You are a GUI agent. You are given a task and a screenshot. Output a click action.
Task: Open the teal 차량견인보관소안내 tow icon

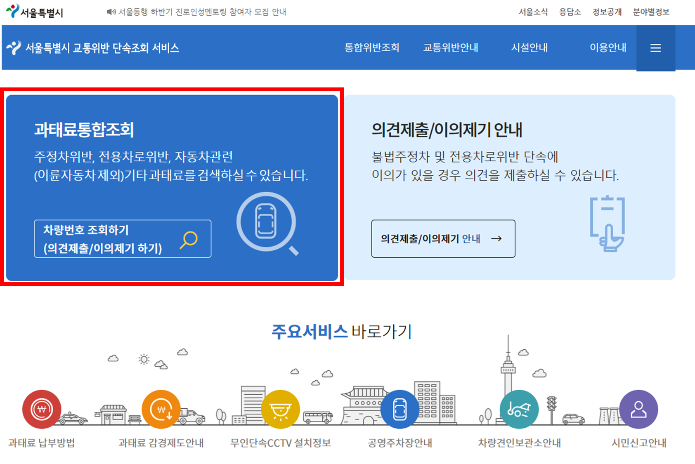[519, 410]
